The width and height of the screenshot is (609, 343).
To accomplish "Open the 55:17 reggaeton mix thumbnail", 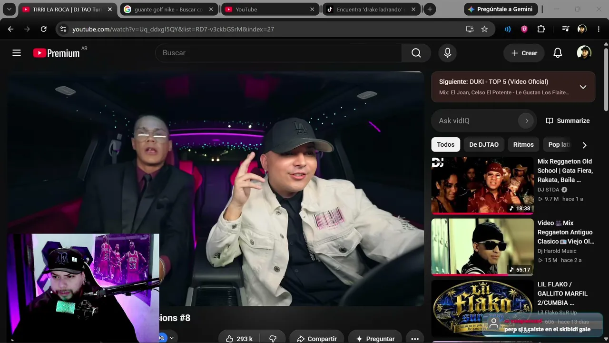I will click(x=482, y=247).
